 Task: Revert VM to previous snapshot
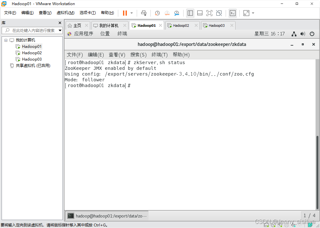click(x=167, y=13)
